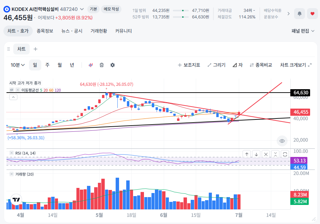Open chart settings gear icon
The image size is (320, 224).
pos(113,65)
